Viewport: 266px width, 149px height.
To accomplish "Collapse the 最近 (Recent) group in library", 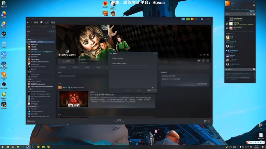I will (x=27, y=39).
